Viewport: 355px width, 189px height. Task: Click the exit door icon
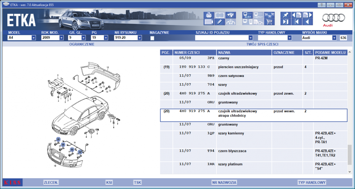286,22
